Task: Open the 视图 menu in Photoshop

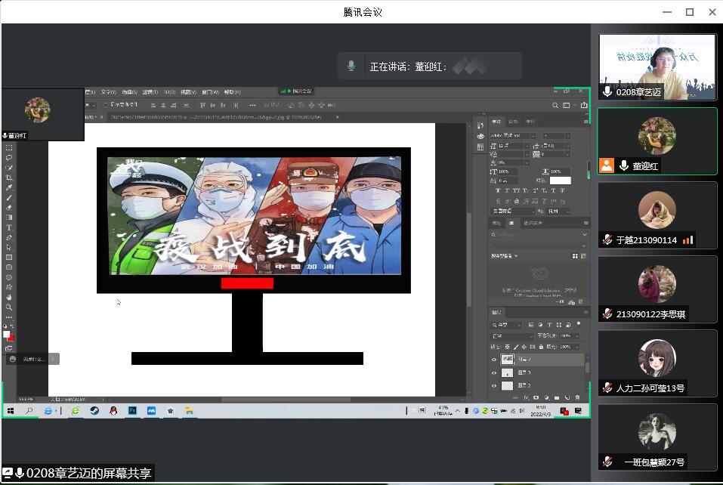Action: (188, 92)
